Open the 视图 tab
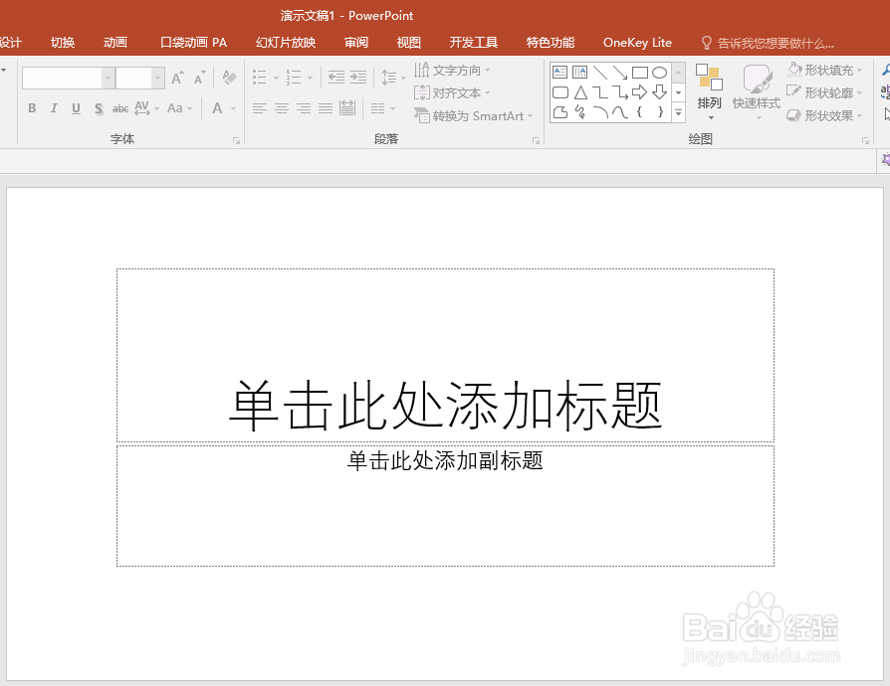The image size is (890, 686). click(x=409, y=43)
